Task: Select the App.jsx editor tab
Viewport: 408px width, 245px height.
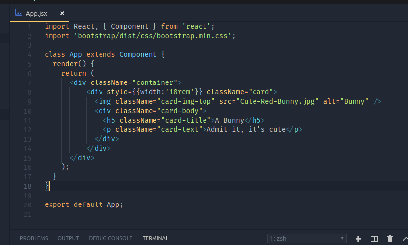Action: (40, 13)
